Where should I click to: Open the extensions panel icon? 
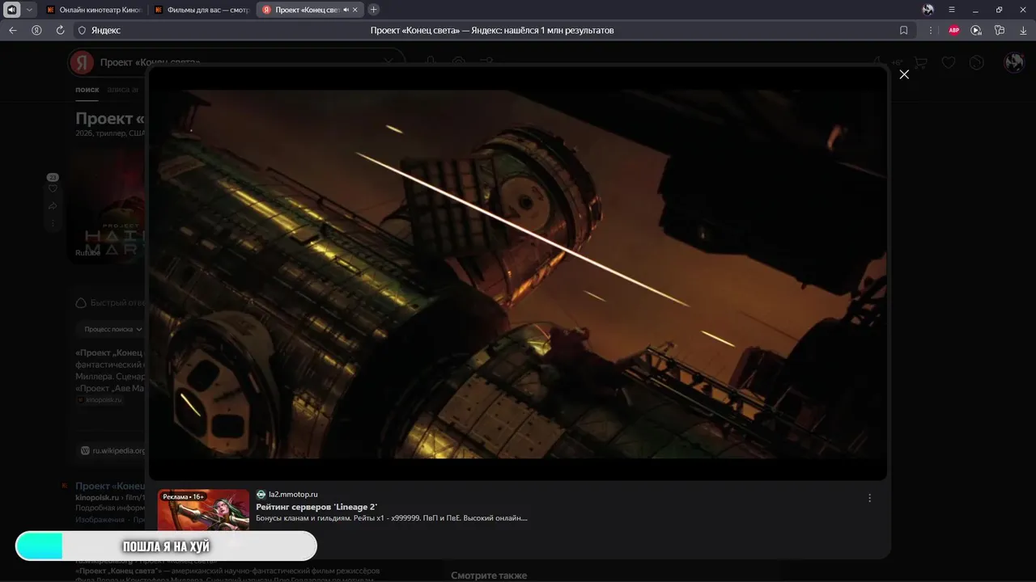[1000, 30]
